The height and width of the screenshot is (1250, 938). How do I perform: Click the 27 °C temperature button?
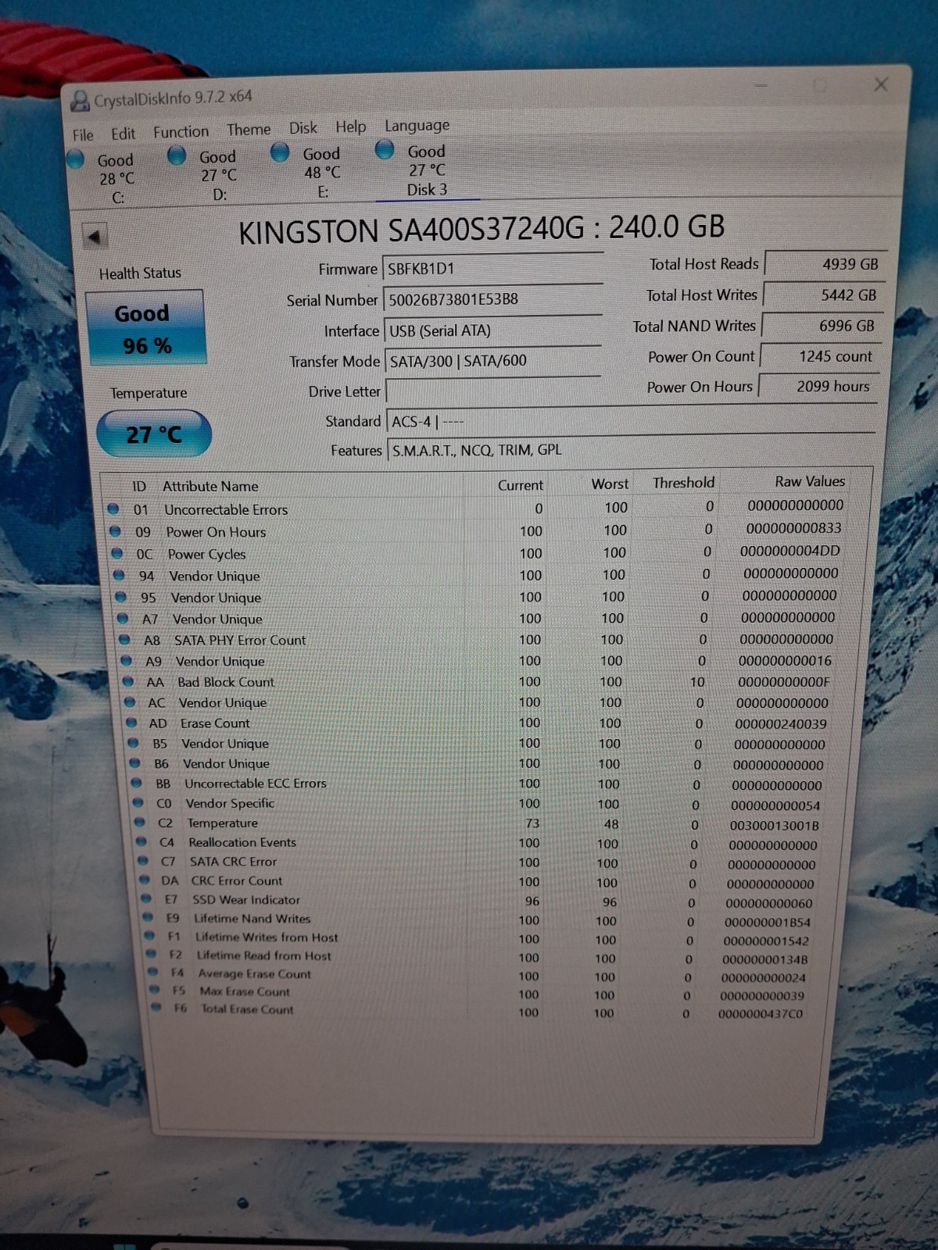point(154,434)
